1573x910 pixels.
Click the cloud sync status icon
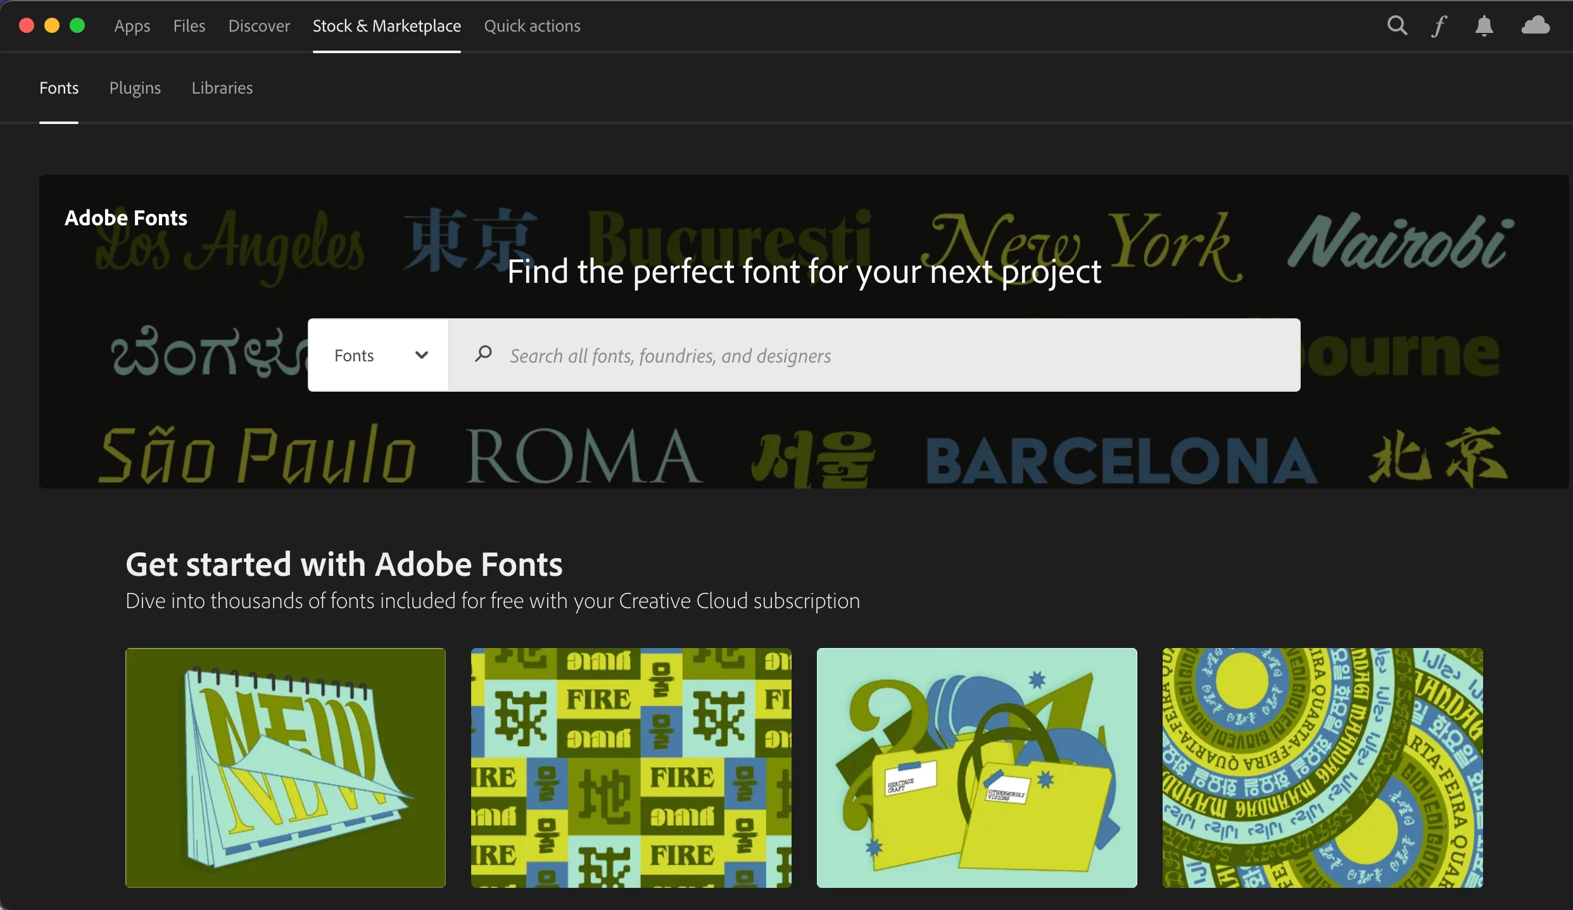[1535, 26]
